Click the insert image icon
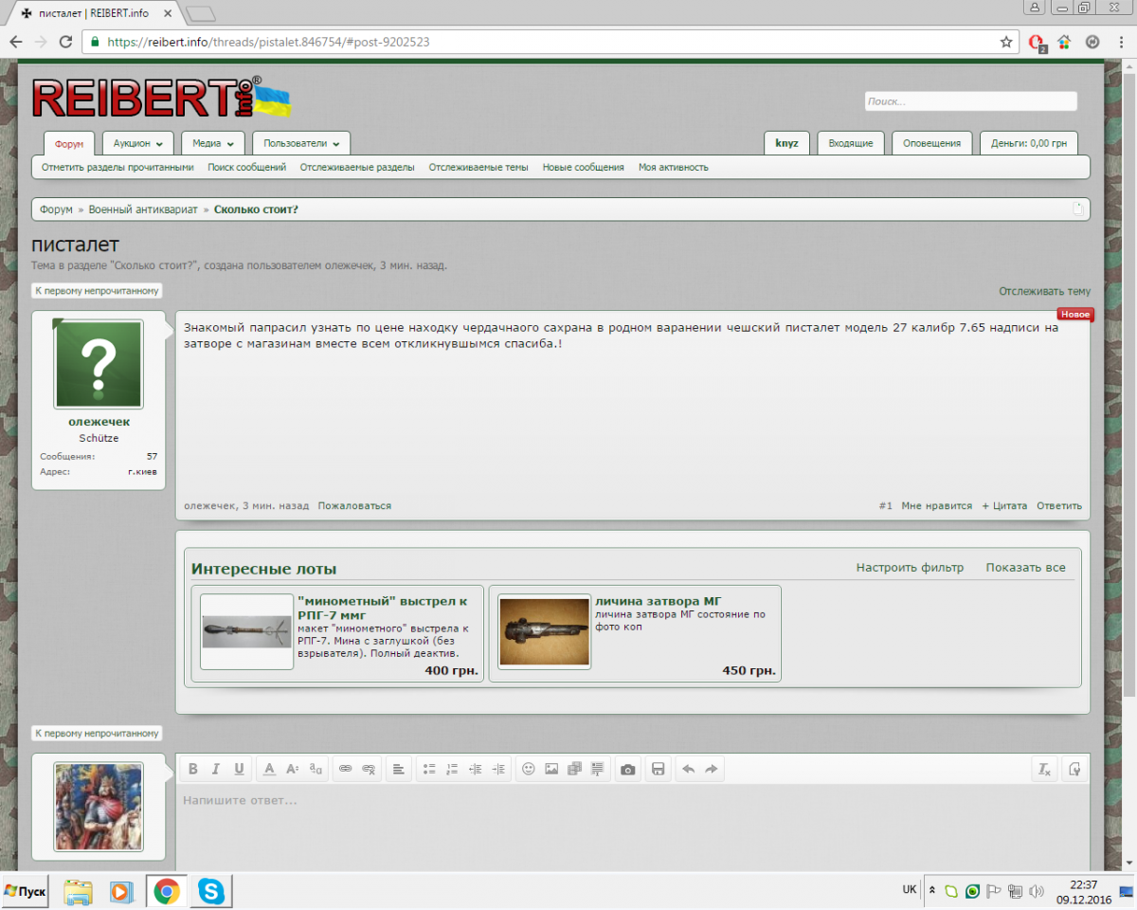The image size is (1137, 910). point(551,769)
